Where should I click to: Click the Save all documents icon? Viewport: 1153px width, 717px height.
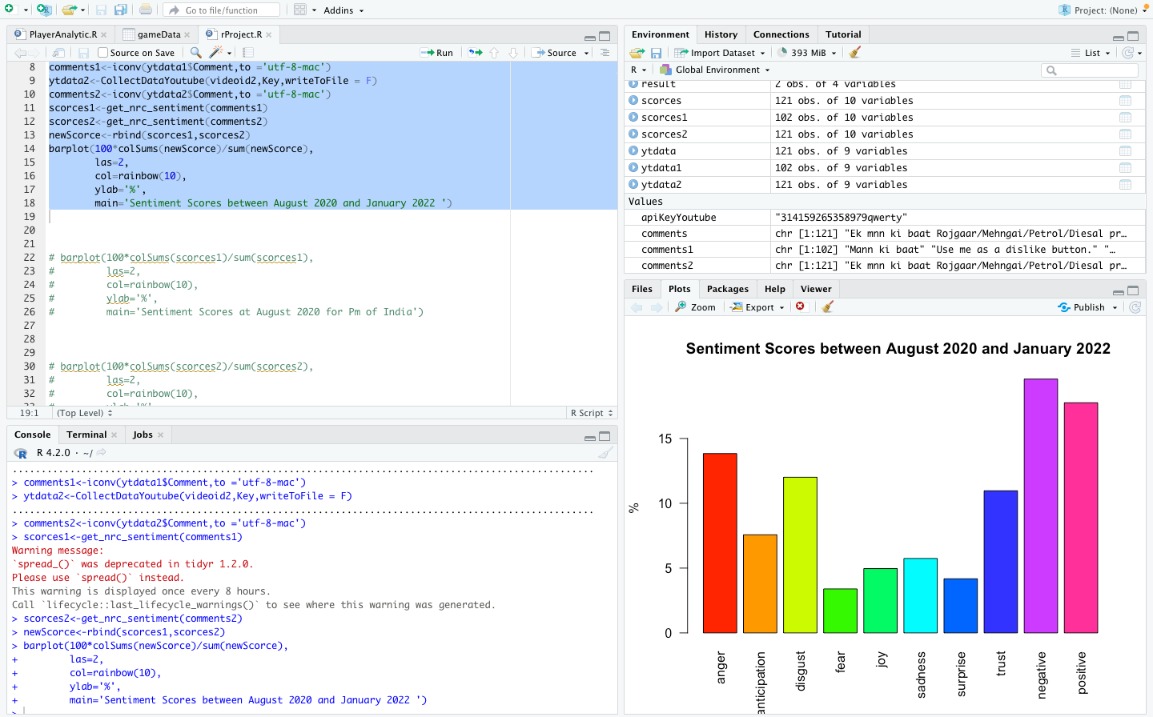[x=120, y=10]
